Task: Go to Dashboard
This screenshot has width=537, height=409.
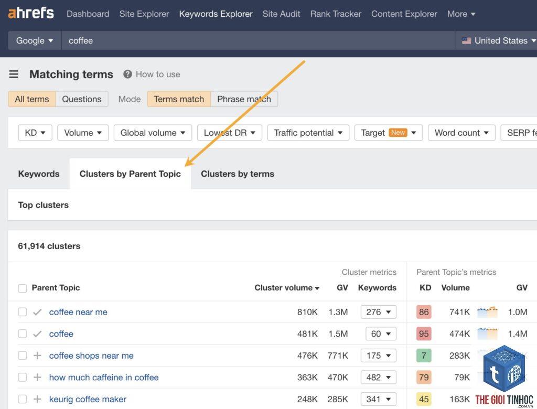Action: click(x=88, y=14)
